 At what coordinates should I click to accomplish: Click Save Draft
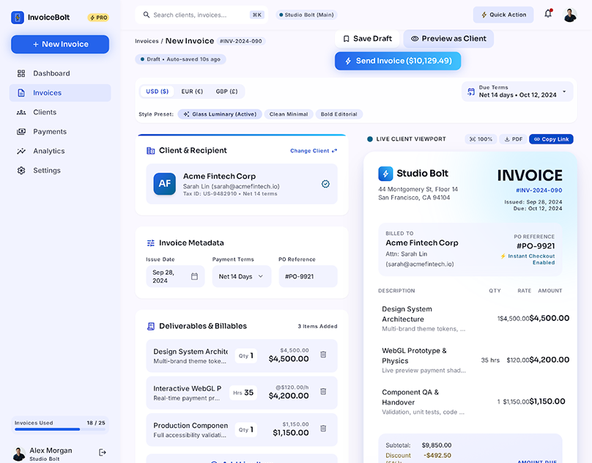point(367,39)
